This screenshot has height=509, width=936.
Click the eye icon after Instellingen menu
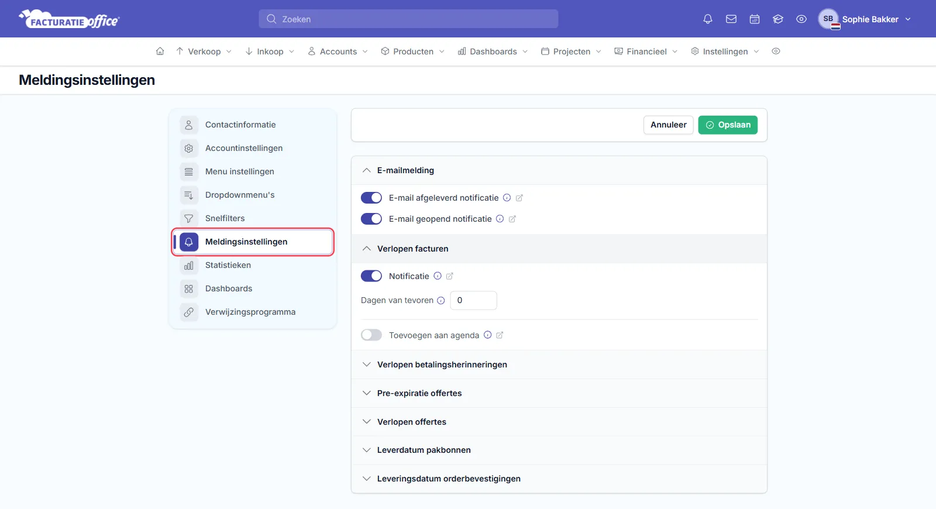[x=776, y=51]
